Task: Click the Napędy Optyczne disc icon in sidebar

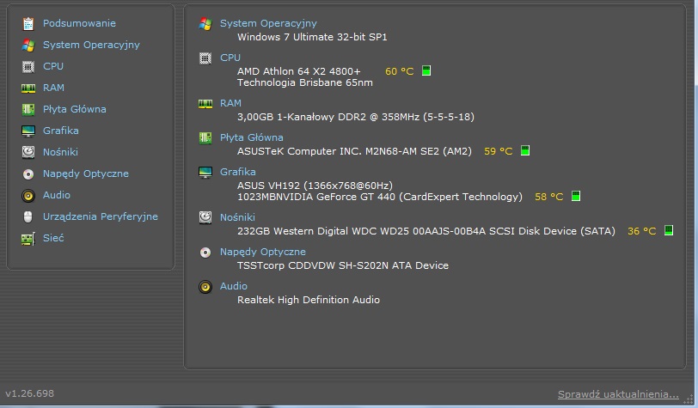Action: (x=28, y=174)
